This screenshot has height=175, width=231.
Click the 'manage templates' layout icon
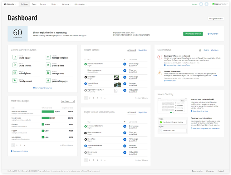(48, 57)
